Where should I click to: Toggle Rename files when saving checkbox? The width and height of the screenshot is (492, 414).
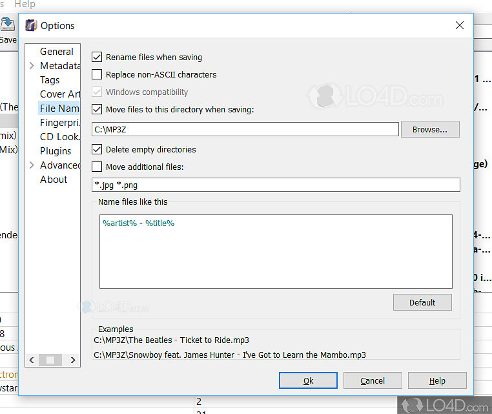[x=97, y=57]
